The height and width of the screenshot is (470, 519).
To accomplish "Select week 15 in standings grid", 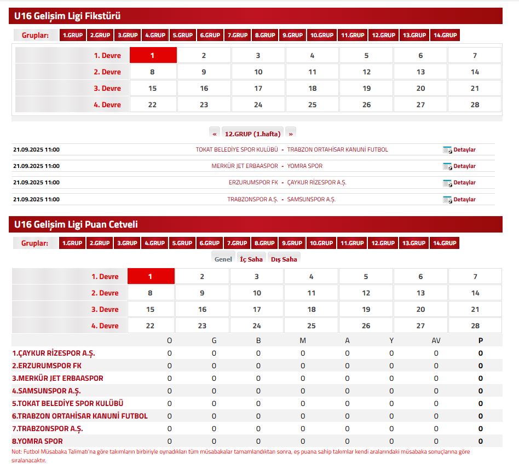I will 151,309.
